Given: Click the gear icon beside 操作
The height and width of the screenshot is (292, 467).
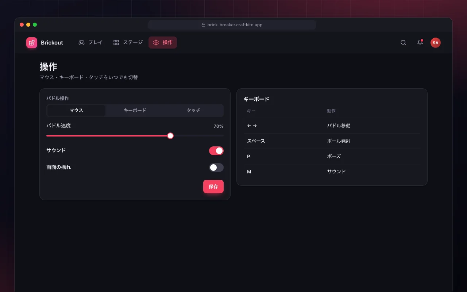Looking at the screenshot, I should (156, 43).
